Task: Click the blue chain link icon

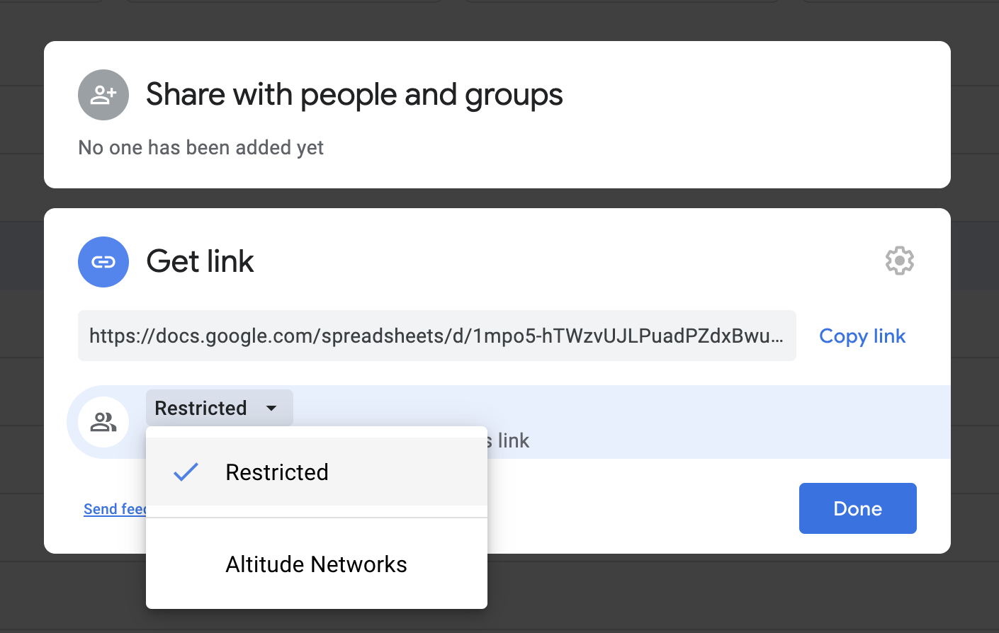Action: (x=103, y=262)
